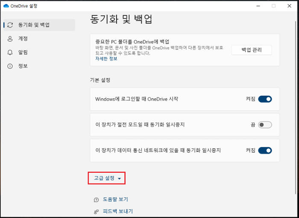Click the feedback icon beside 피드백 보내기
Viewport: 299px width, 218px height.
click(96, 212)
